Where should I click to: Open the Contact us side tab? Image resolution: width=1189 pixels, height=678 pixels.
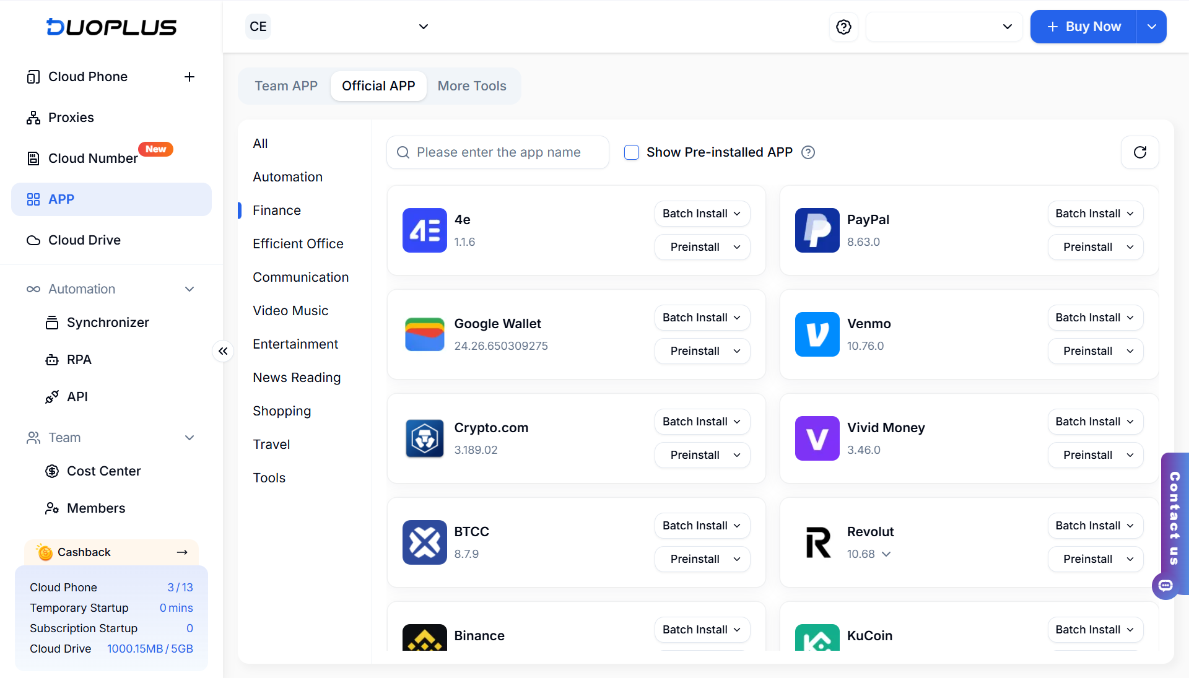1175,518
